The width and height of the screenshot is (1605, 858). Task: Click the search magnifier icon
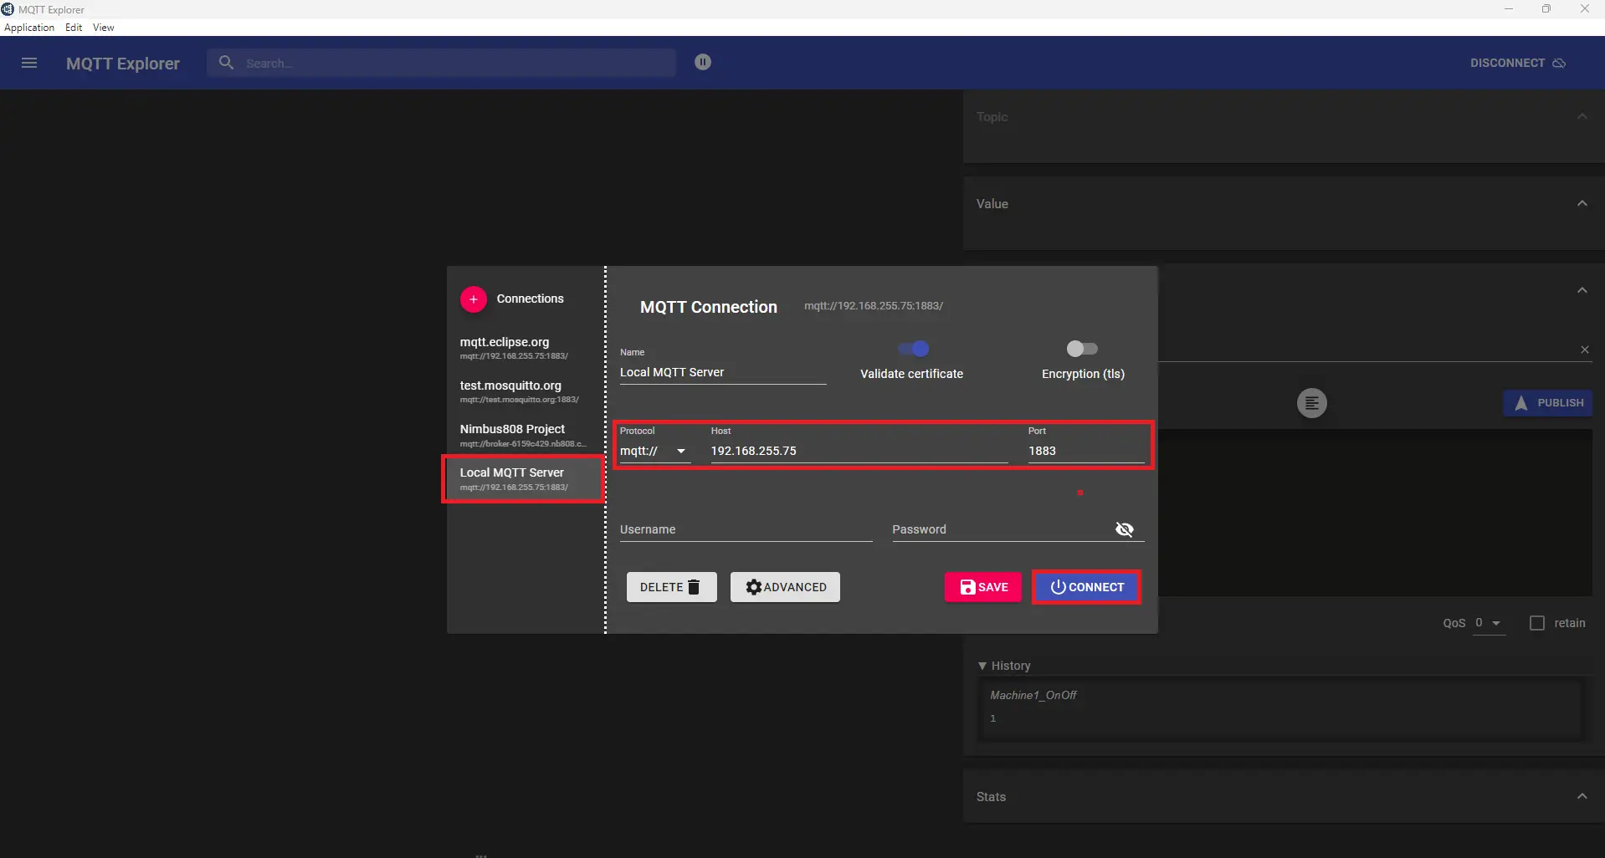pyautogui.click(x=226, y=63)
